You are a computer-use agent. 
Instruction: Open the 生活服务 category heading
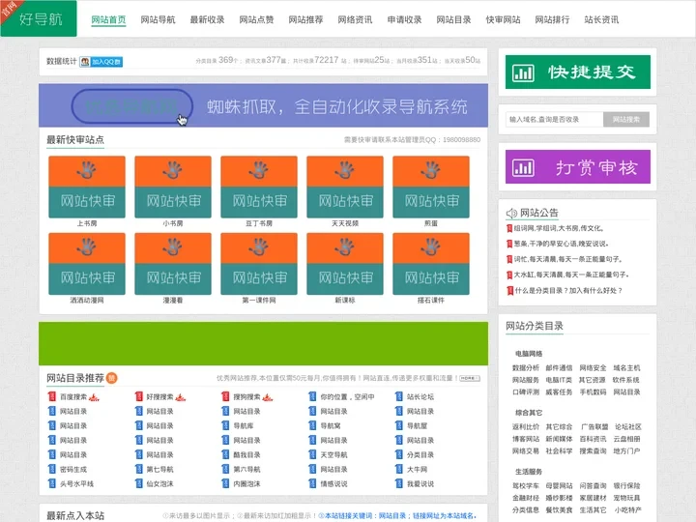529,472
